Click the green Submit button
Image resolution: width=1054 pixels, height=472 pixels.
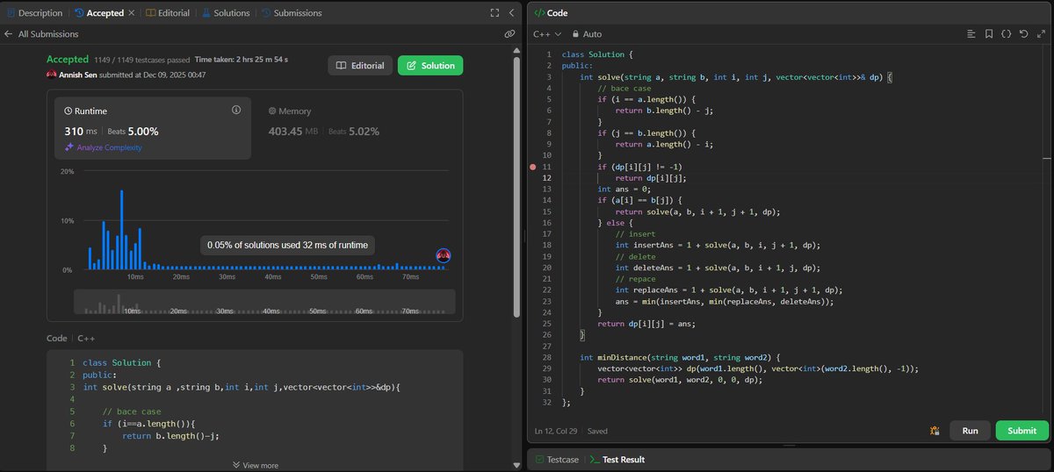[1022, 431]
